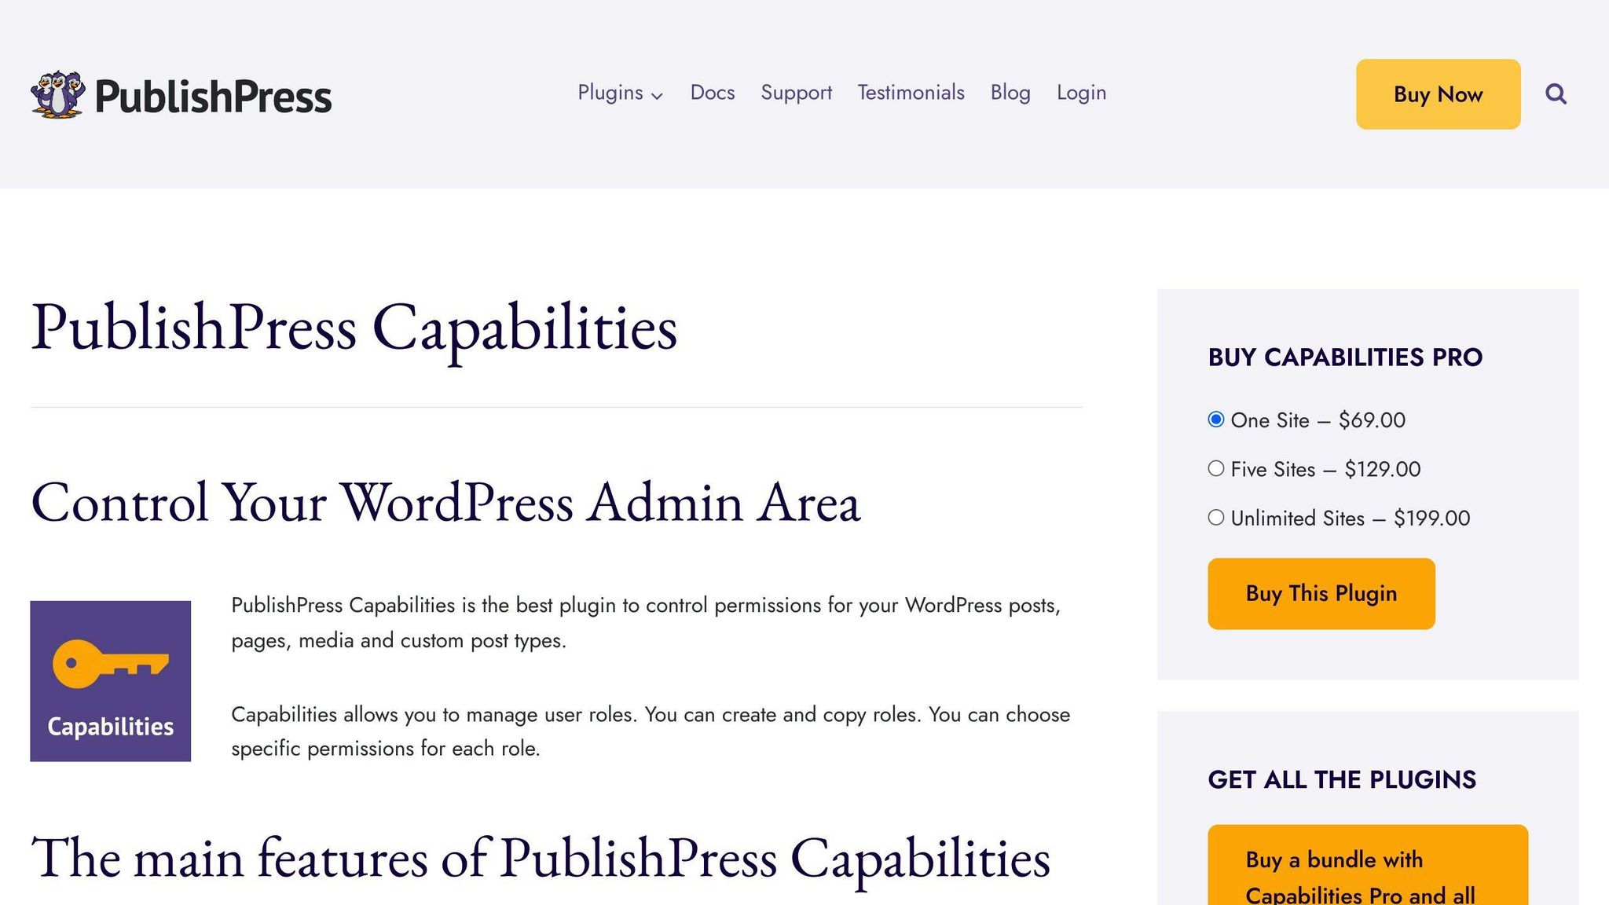Click the yellow Buy Now button
The height and width of the screenshot is (905, 1609).
point(1438,94)
